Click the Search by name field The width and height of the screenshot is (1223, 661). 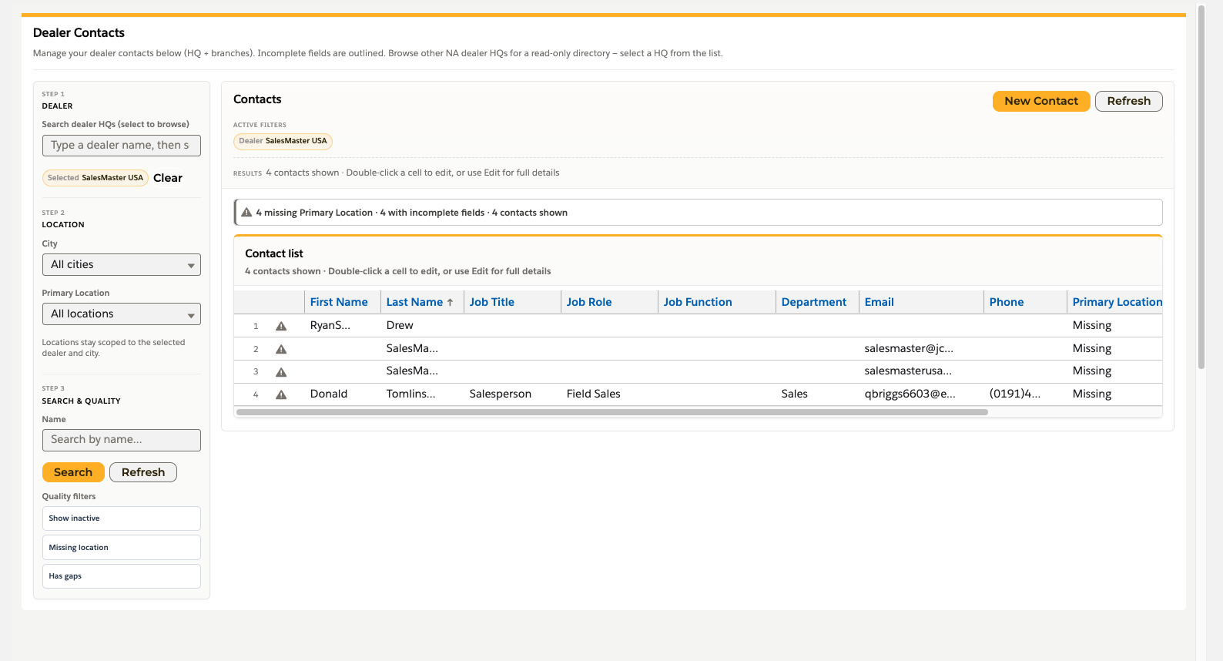122,440
